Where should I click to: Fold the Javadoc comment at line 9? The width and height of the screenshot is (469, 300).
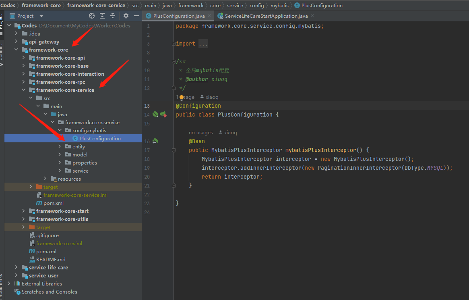tap(174, 61)
